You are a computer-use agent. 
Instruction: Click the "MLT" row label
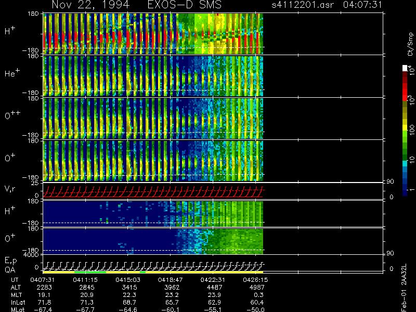coord(16,295)
